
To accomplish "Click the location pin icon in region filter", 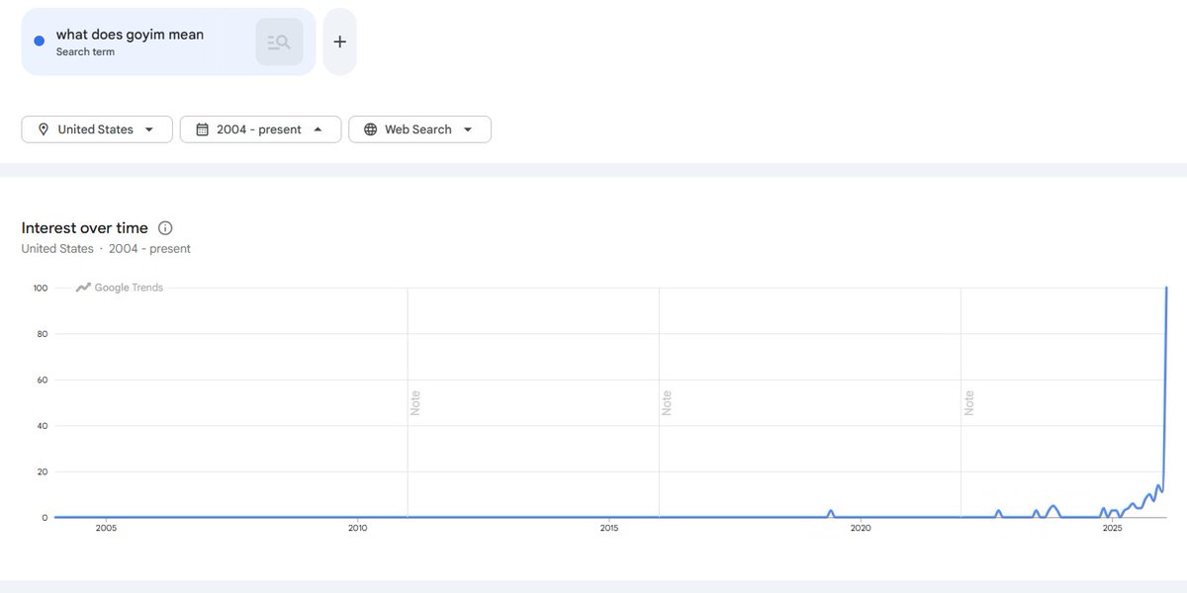I will point(43,129).
